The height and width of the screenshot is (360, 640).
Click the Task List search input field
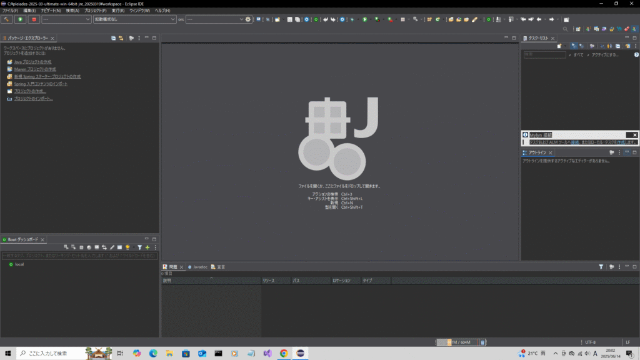(544, 55)
